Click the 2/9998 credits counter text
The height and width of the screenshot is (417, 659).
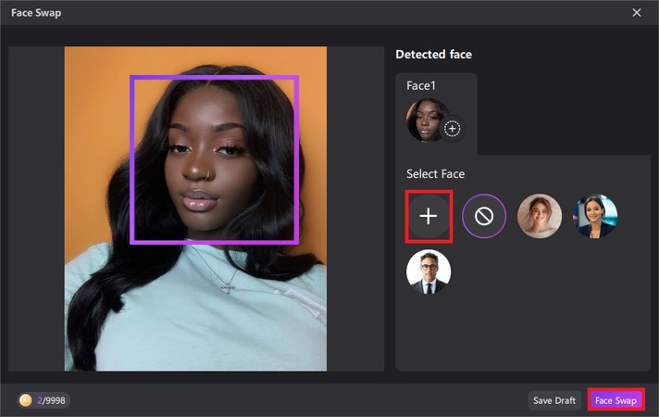coord(52,400)
